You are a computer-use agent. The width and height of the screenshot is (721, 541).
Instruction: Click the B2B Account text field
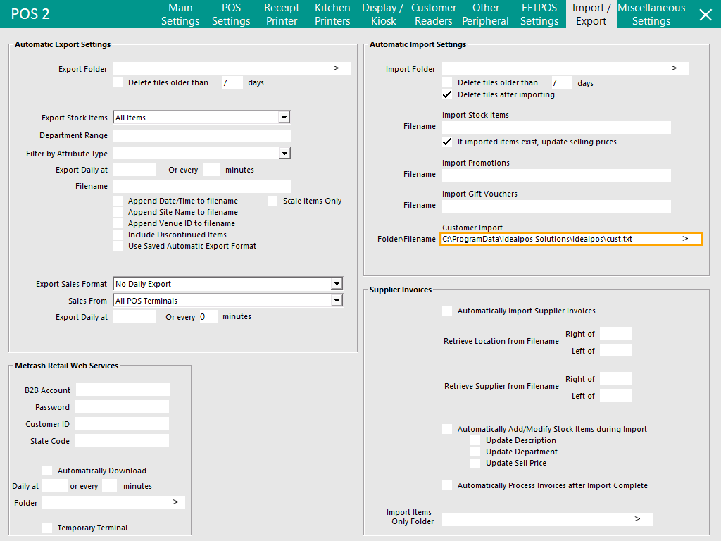pyautogui.click(x=123, y=390)
